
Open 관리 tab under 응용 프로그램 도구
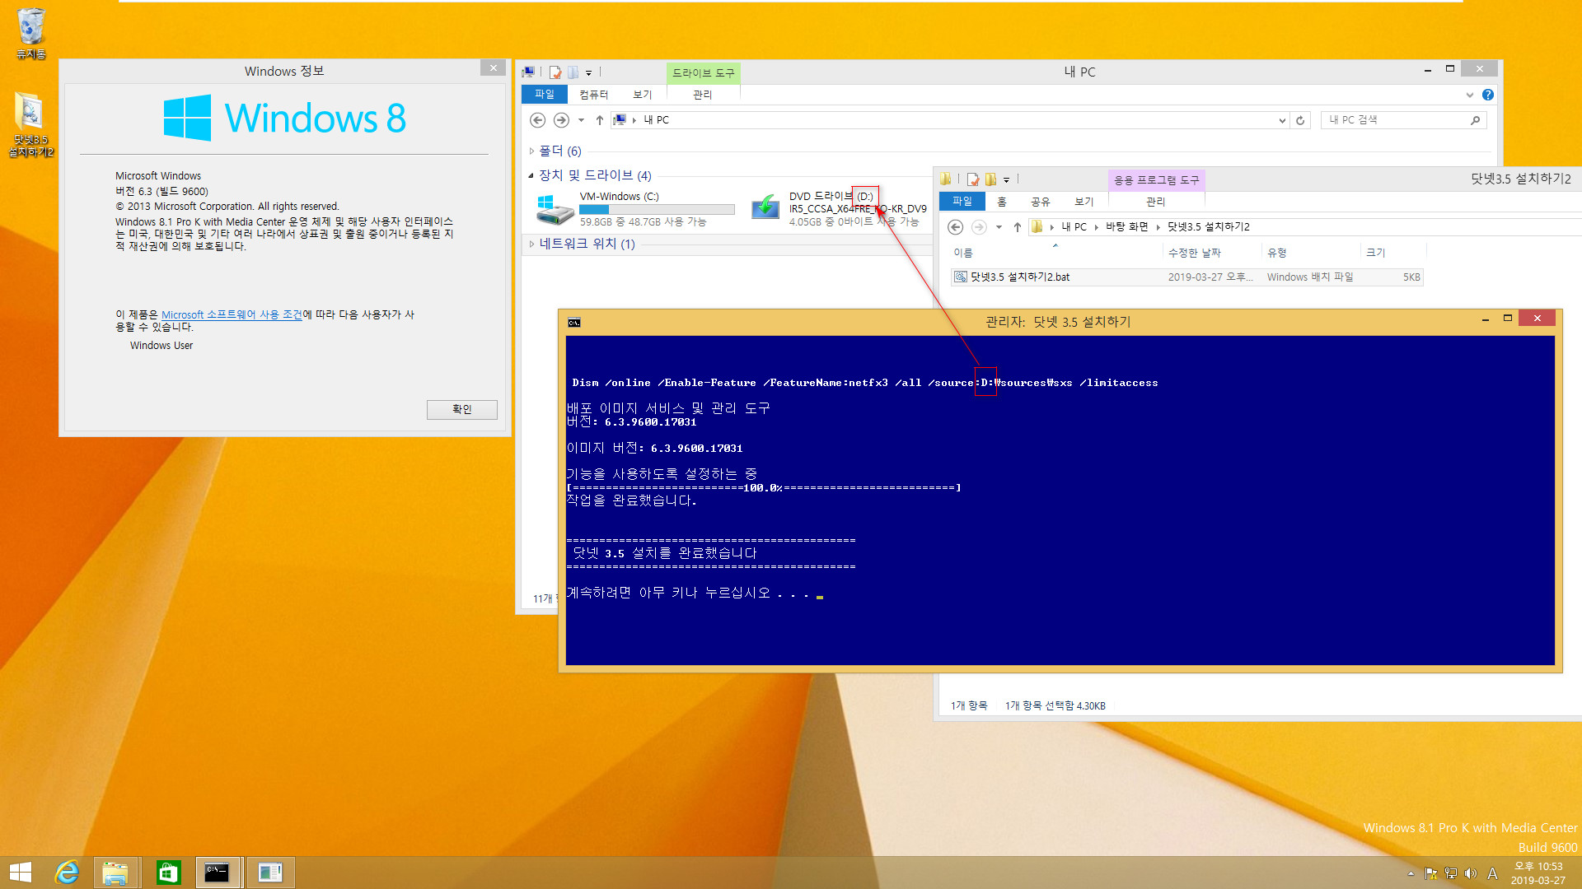tap(1155, 202)
